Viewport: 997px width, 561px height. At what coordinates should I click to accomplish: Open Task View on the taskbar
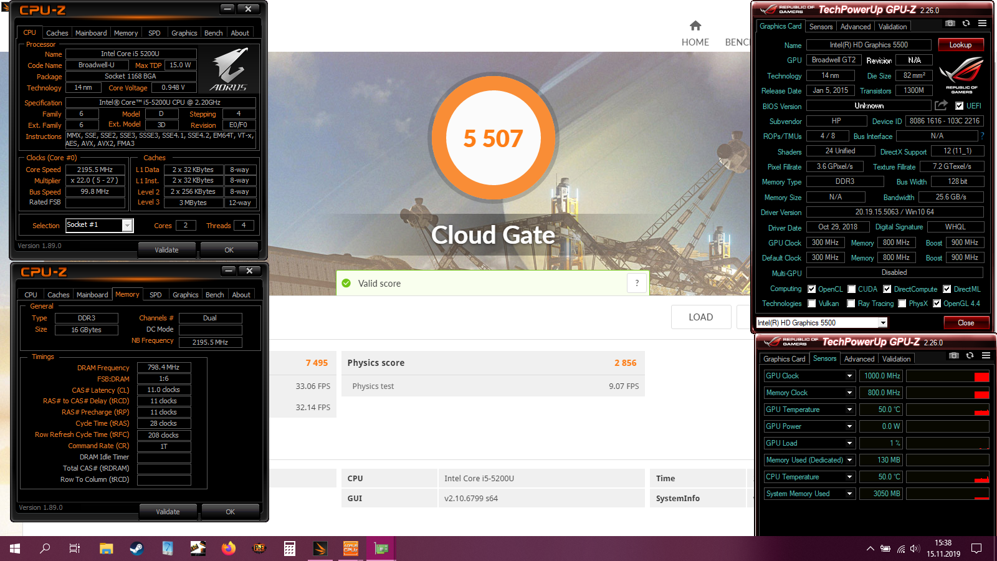click(75, 549)
